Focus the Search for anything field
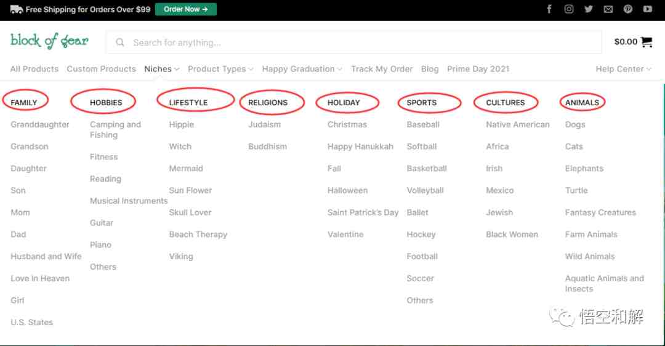This screenshot has height=346, width=665. (x=353, y=42)
